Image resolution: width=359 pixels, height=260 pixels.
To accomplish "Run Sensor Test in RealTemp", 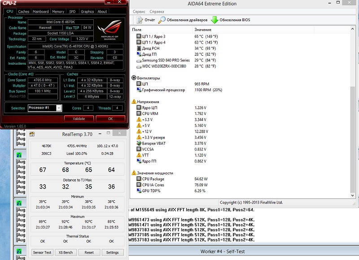I will [x=42, y=252].
